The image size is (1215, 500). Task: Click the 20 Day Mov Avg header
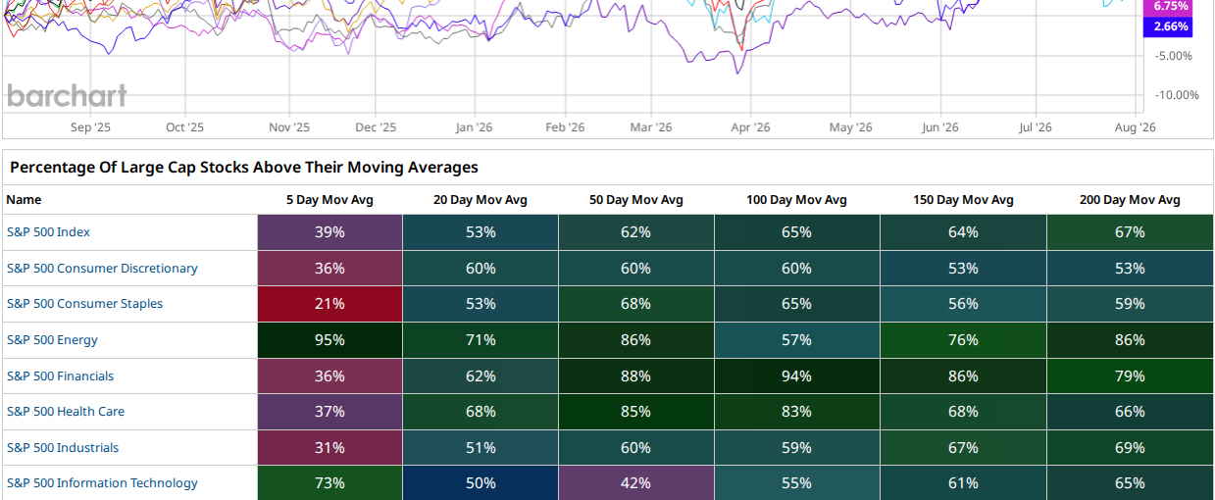point(481,200)
